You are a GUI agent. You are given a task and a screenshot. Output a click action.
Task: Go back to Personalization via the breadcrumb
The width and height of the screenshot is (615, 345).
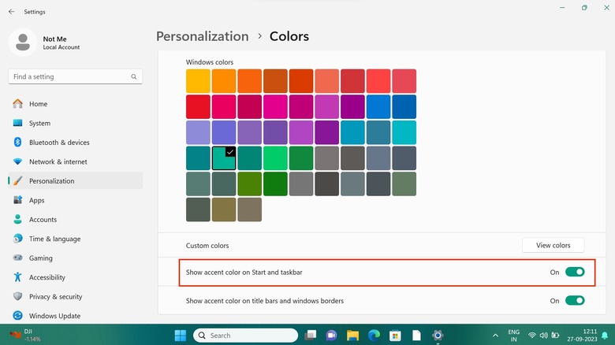(x=202, y=36)
